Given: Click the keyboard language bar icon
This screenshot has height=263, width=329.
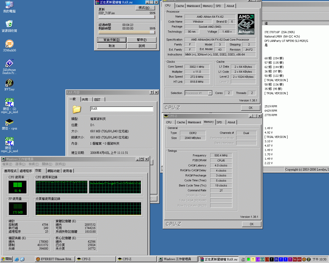Looking at the screenshot, I should [x=243, y=259].
